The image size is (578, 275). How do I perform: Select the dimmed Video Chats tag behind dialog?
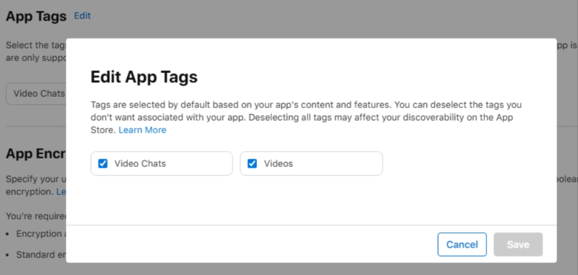(x=37, y=94)
